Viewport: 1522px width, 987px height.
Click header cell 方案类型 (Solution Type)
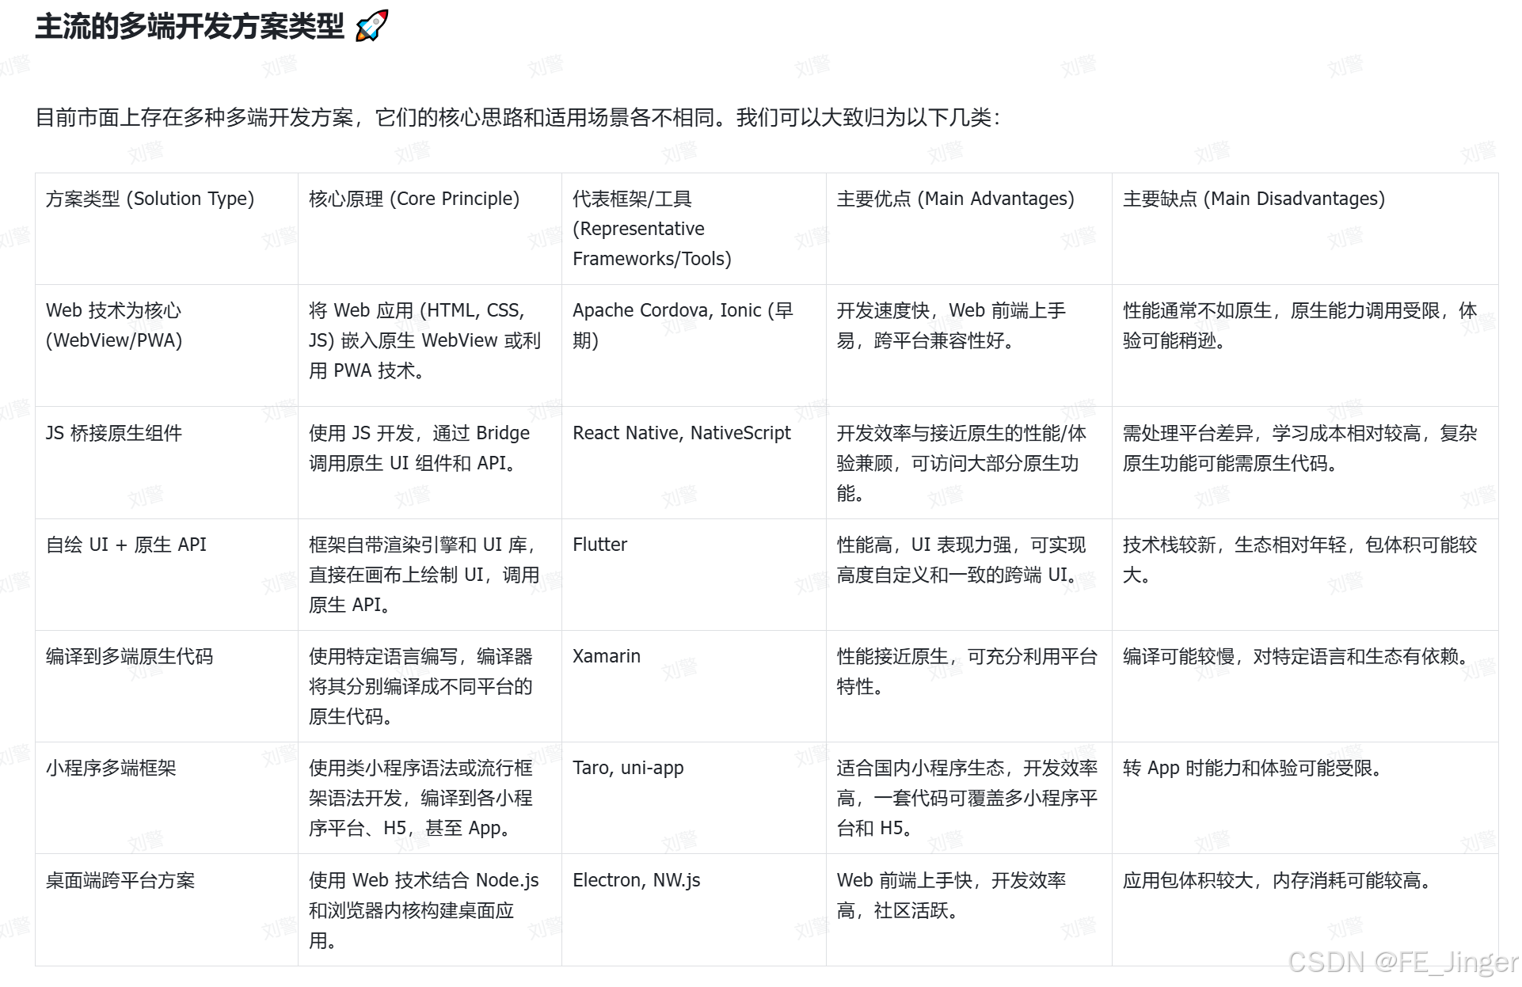pyautogui.click(x=166, y=229)
